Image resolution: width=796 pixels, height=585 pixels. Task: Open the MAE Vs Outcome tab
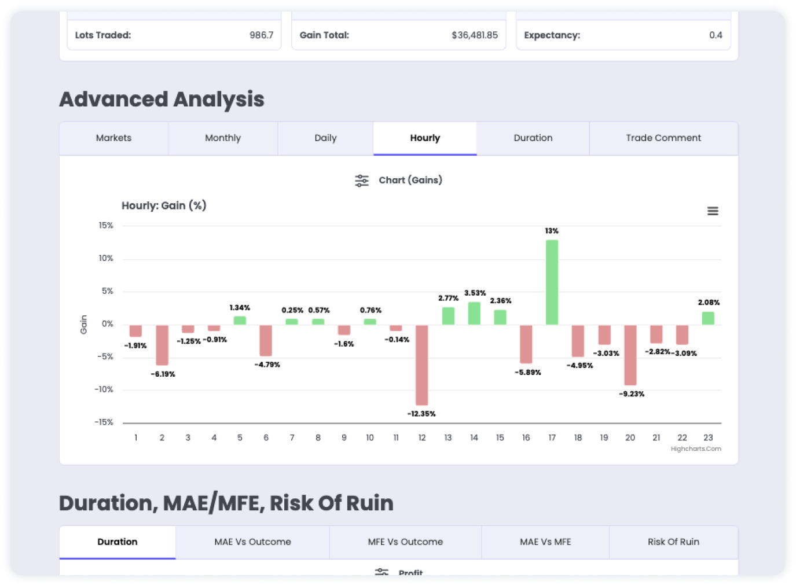click(x=252, y=542)
